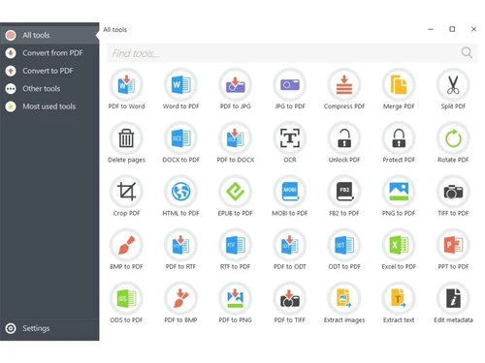The width and height of the screenshot is (485, 363).
Task: View Most used tools category
Action: click(49, 106)
